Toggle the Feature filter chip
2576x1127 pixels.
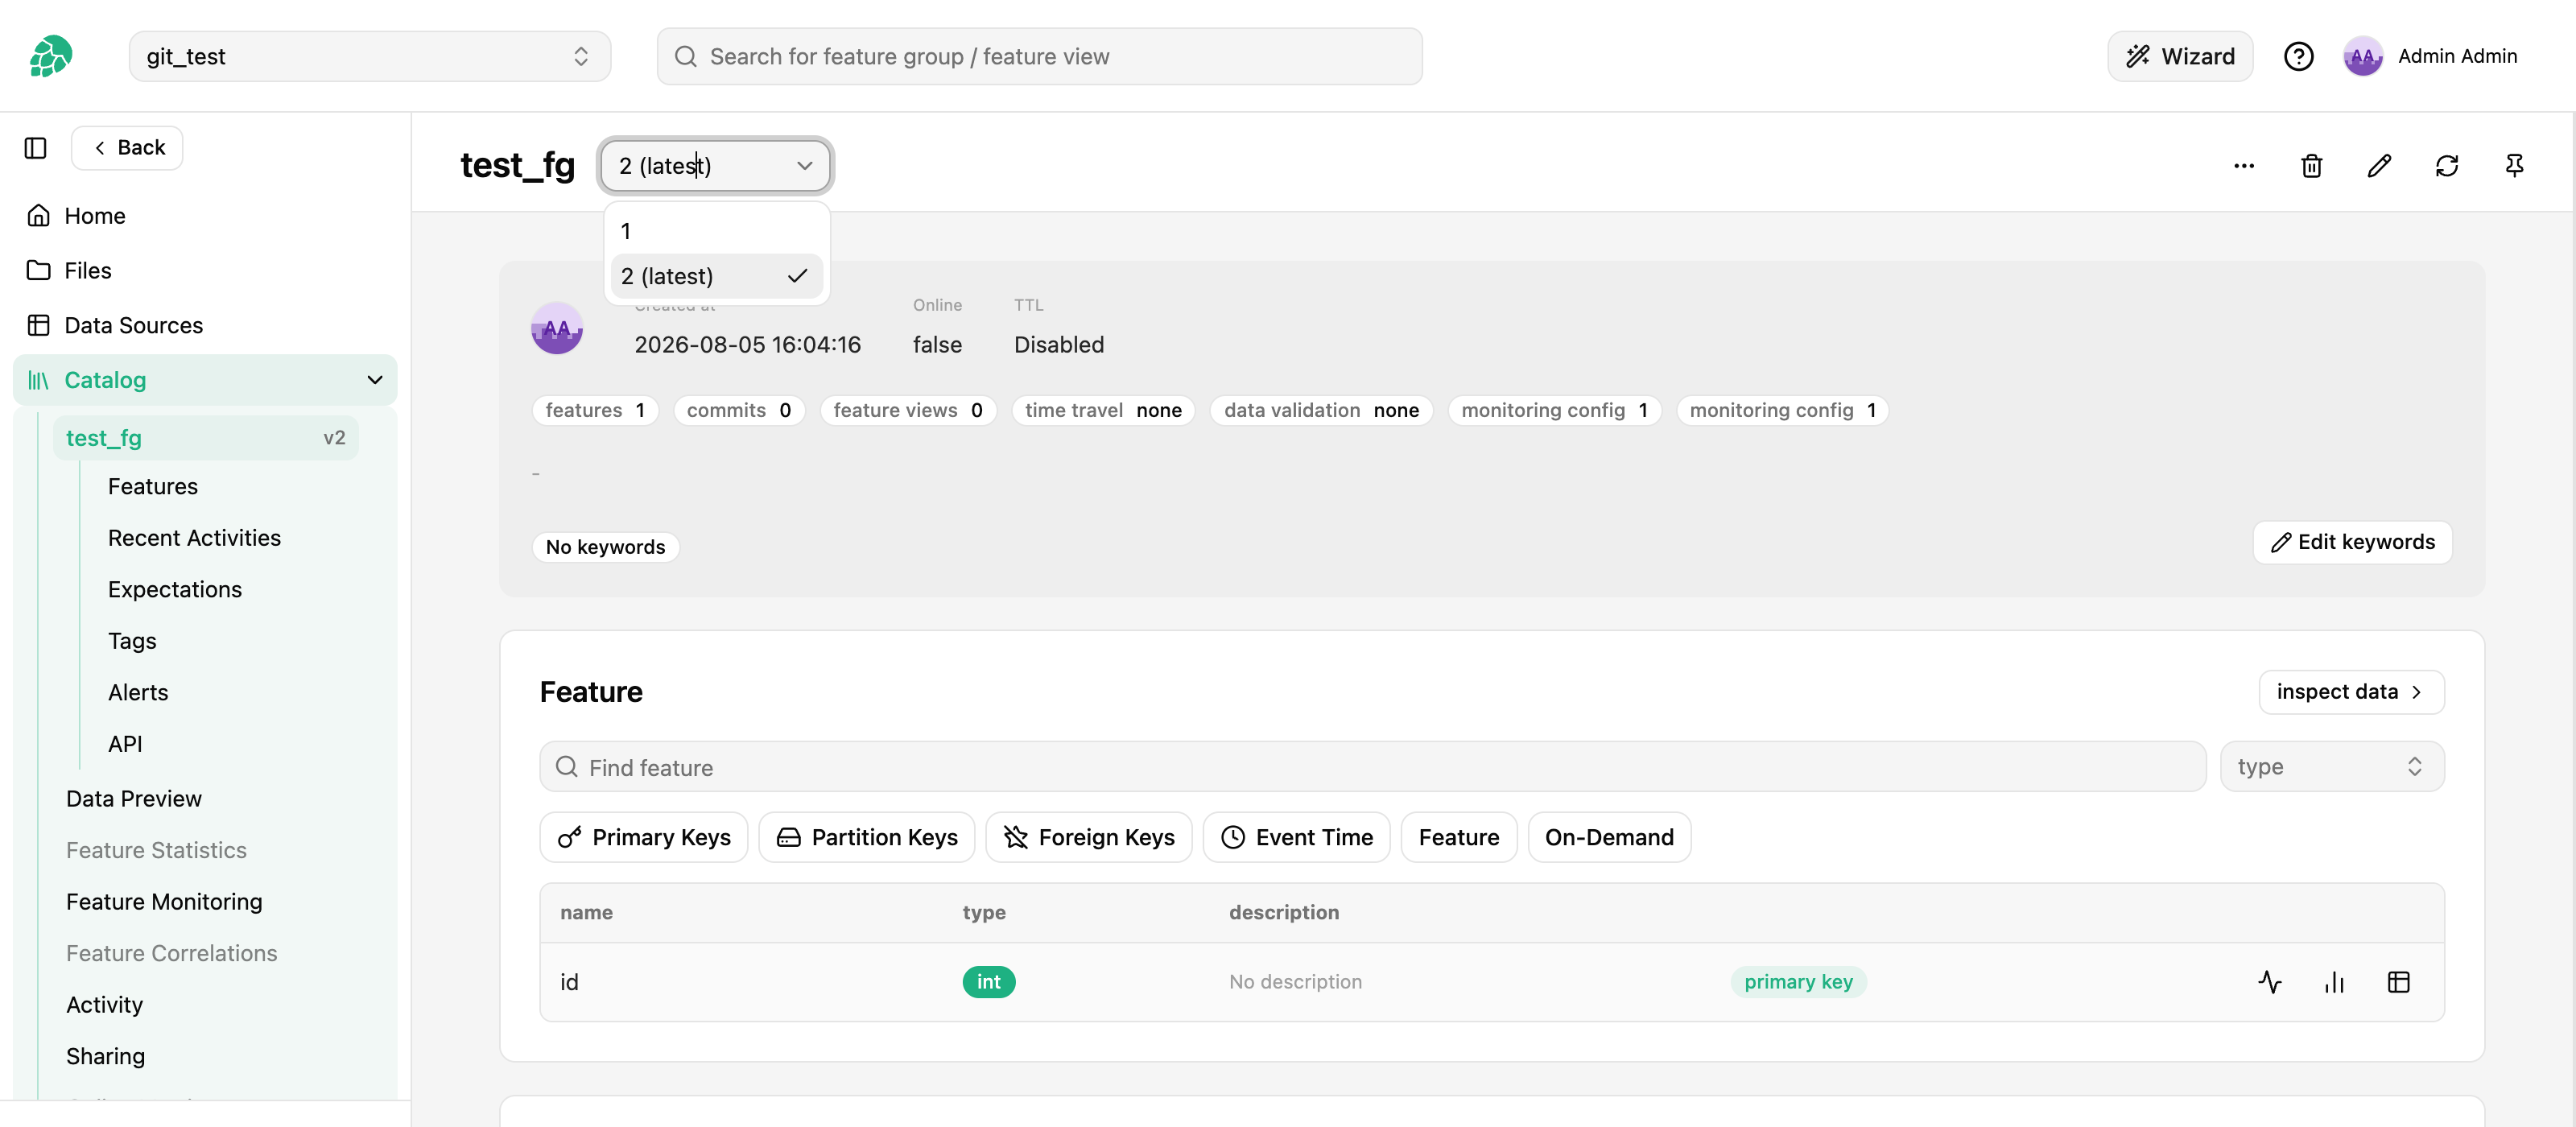(1458, 837)
